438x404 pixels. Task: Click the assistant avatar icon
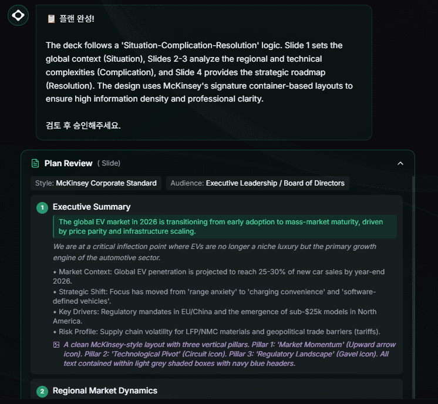[18, 15]
